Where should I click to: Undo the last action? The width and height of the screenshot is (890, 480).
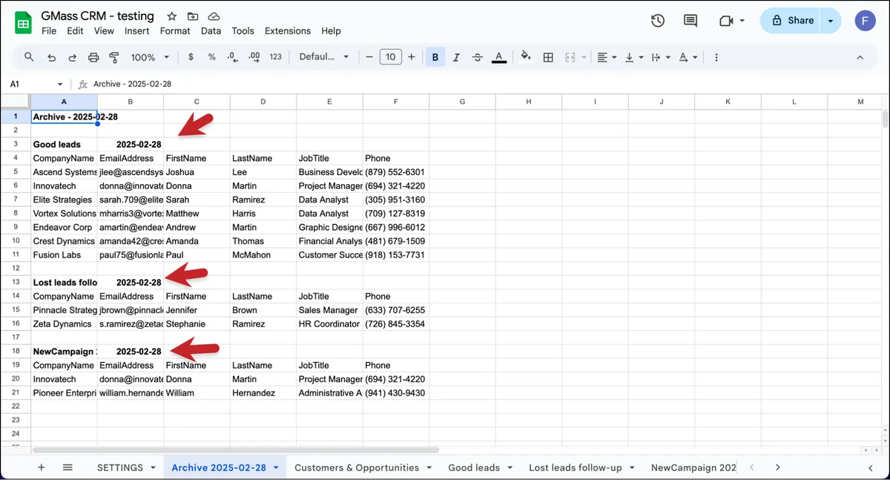(51, 57)
